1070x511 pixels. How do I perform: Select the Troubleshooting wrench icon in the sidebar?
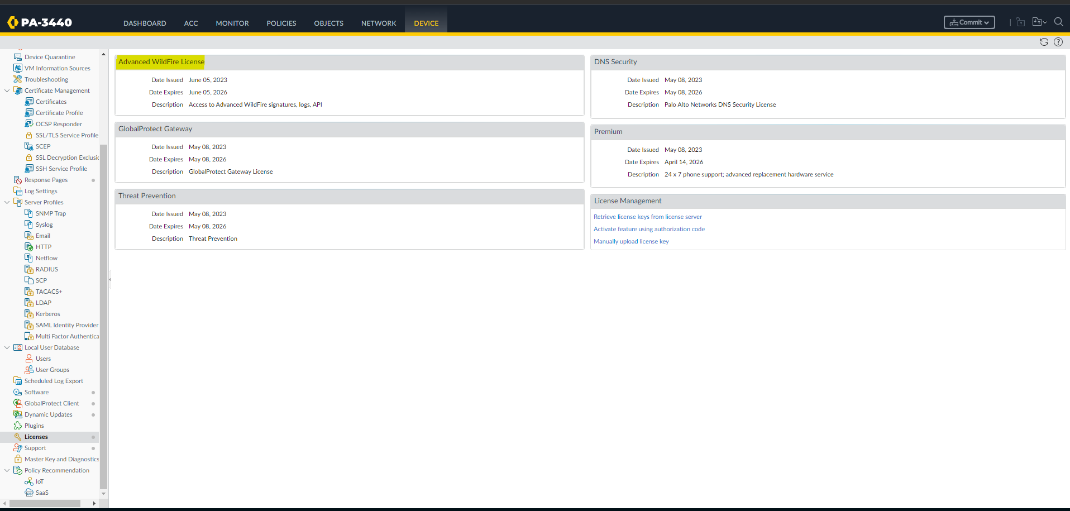pos(18,79)
